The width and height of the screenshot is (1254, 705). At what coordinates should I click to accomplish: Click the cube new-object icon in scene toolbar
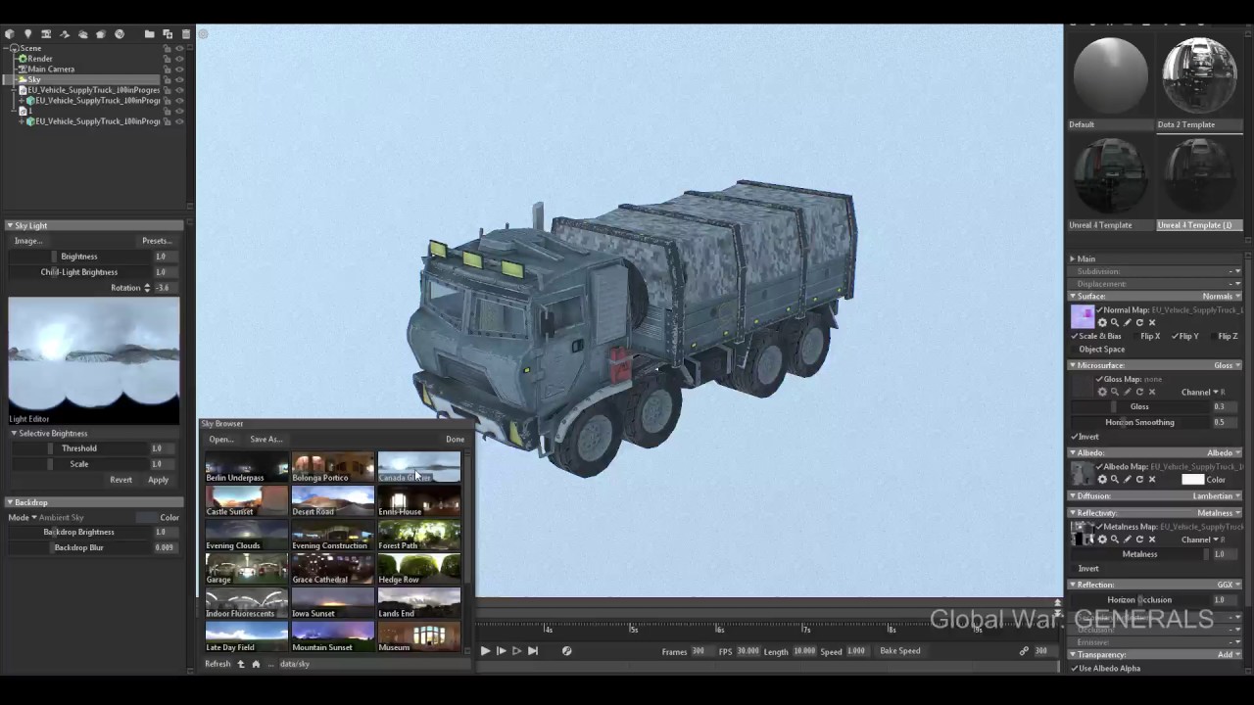click(10, 34)
